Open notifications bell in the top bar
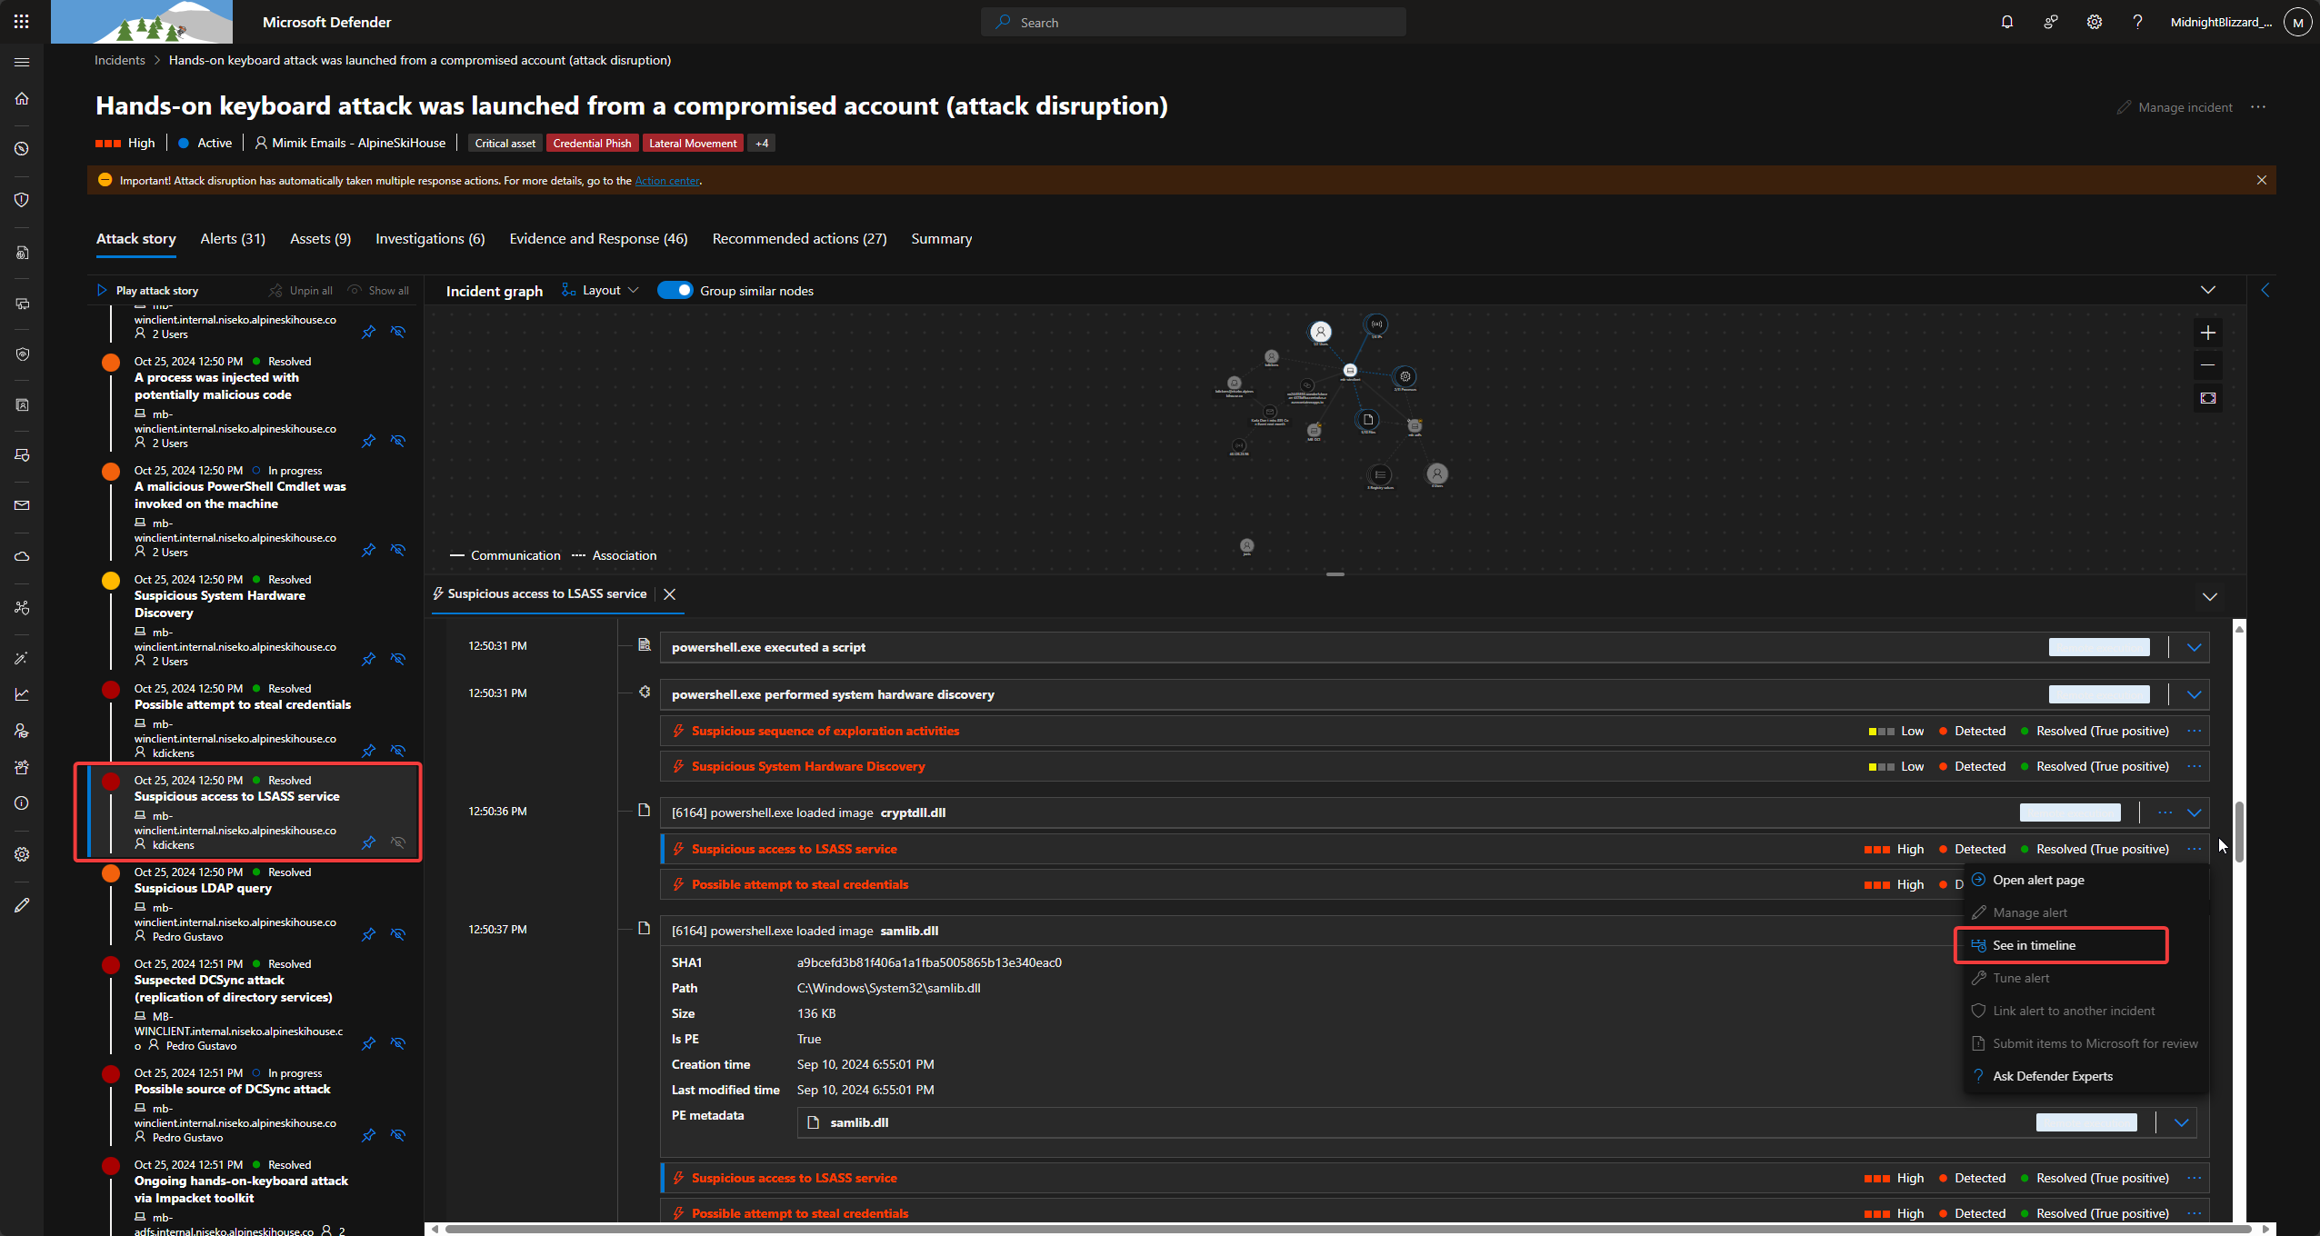This screenshot has height=1236, width=2320. (2006, 21)
